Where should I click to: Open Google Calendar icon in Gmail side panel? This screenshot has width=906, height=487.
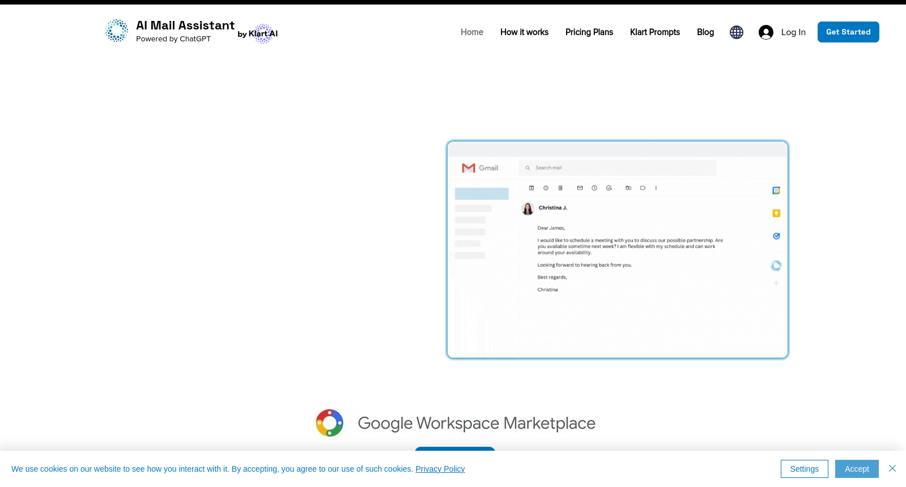point(776,191)
